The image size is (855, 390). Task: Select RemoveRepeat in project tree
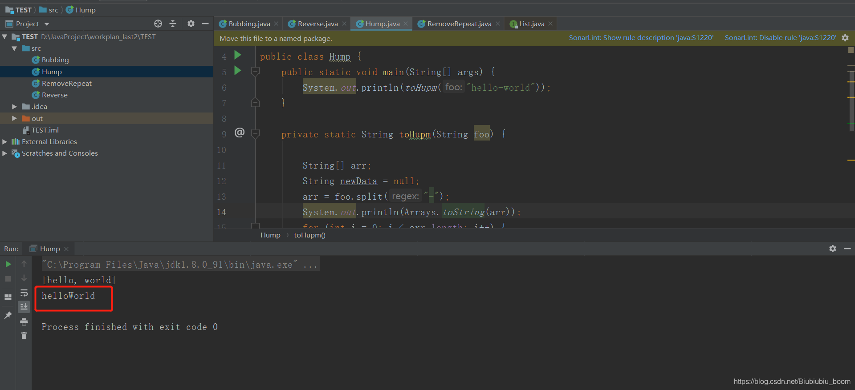pos(66,83)
